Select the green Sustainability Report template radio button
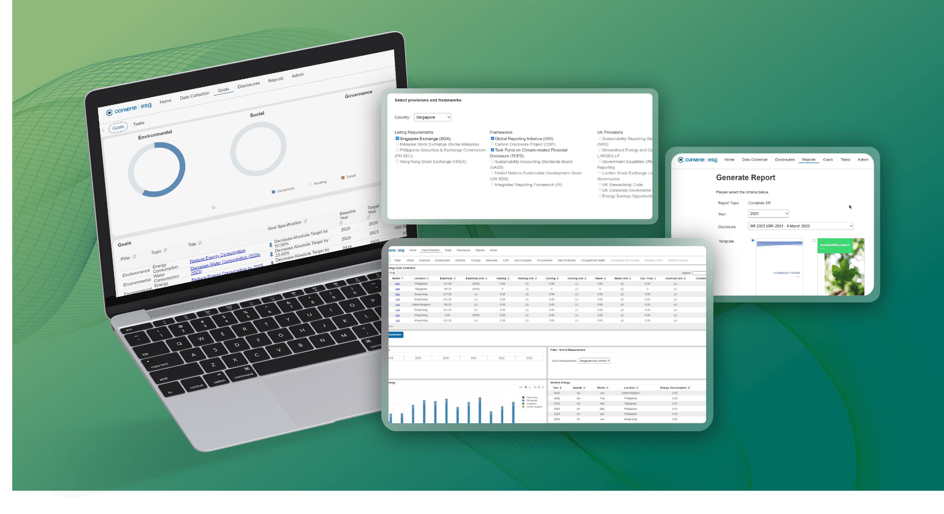Screen dimensions: 944x514 (x=814, y=240)
